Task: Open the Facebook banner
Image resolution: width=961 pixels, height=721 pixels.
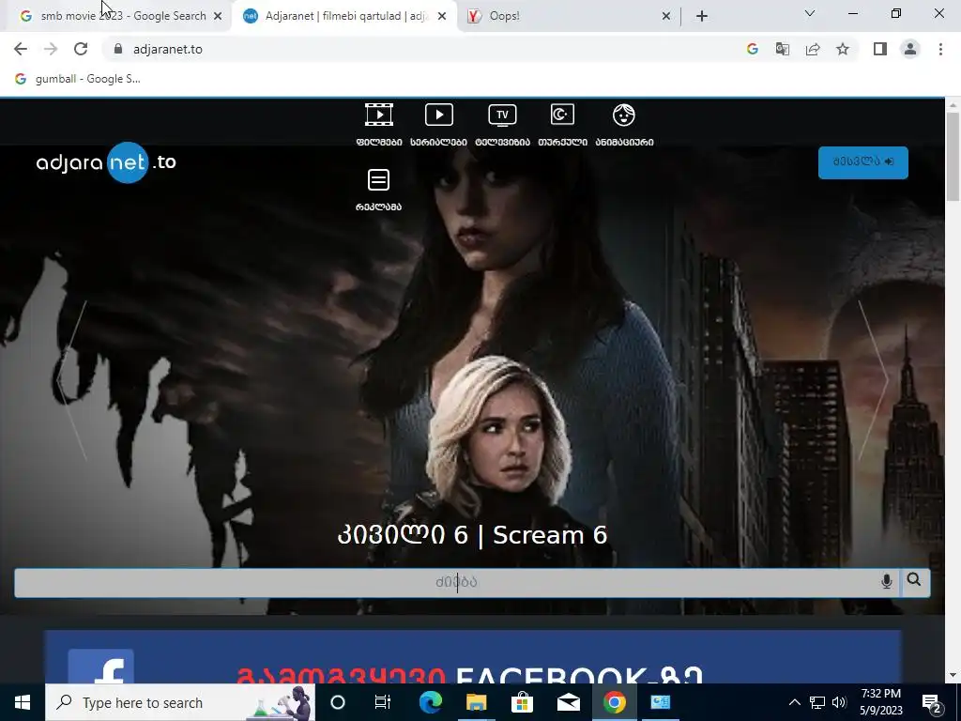Action: [472, 656]
